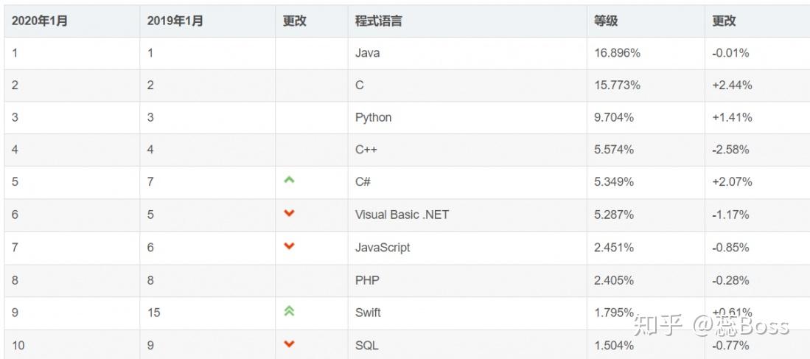Select the Python language cell
Image resolution: width=810 pixels, height=359 pixels.
click(374, 117)
